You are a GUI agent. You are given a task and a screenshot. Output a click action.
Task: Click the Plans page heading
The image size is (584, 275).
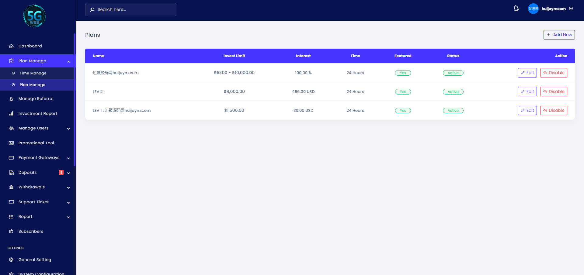pos(92,35)
